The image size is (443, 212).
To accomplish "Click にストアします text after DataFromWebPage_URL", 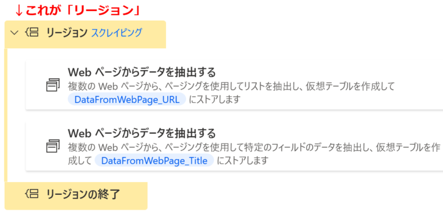I will [x=214, y=100].
